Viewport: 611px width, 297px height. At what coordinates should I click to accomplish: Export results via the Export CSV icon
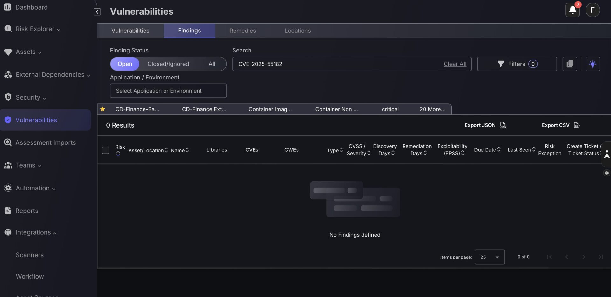click(x=577, y=125)
